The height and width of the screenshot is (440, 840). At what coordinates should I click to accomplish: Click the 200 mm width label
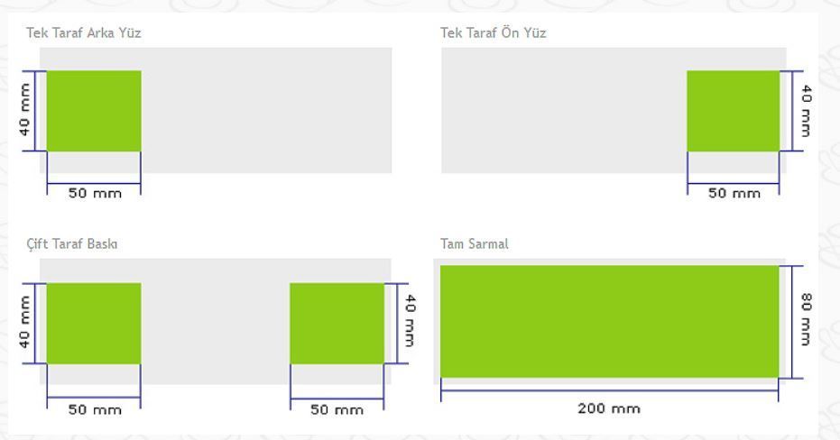pyautogui.click(x=609, y=409)
